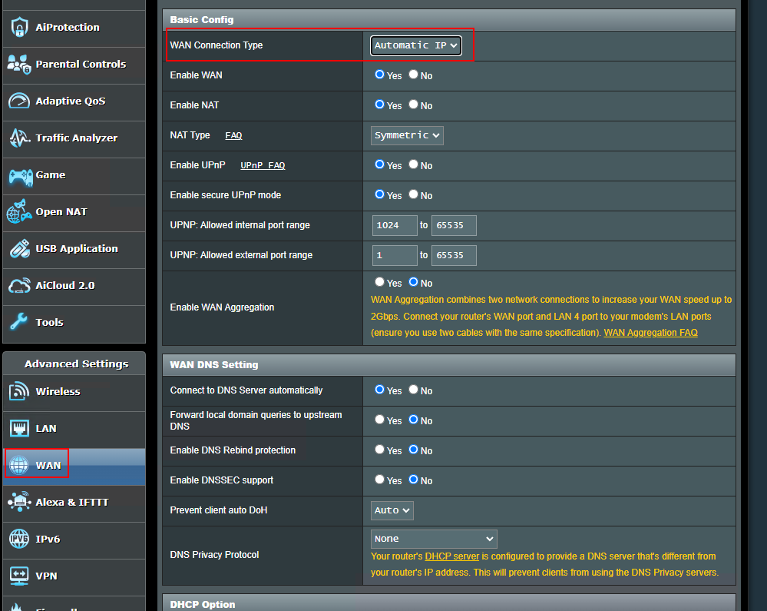
Task: Select Yes for Enable DNSSEC support
Action: (x=379, y=480)
